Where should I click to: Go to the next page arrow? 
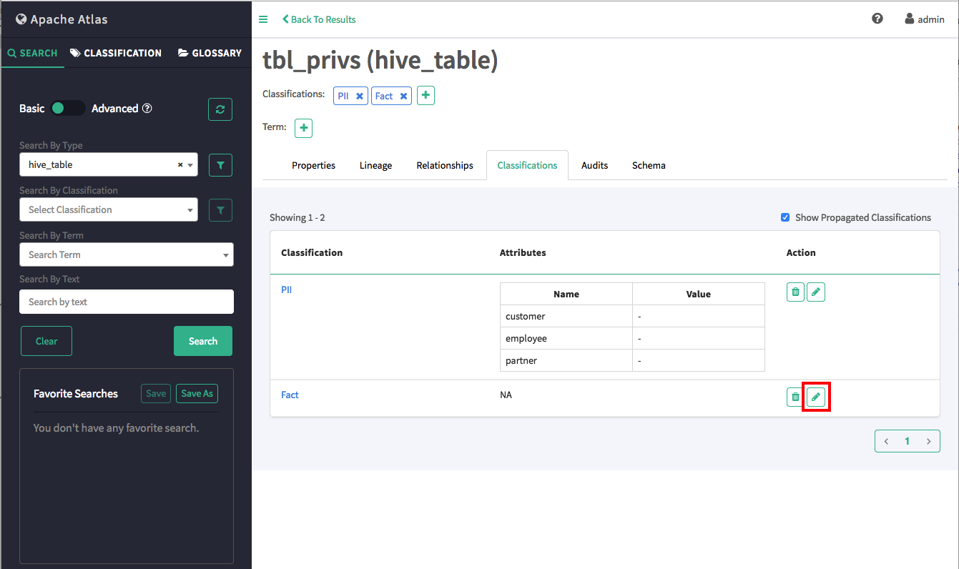[928, 441]
